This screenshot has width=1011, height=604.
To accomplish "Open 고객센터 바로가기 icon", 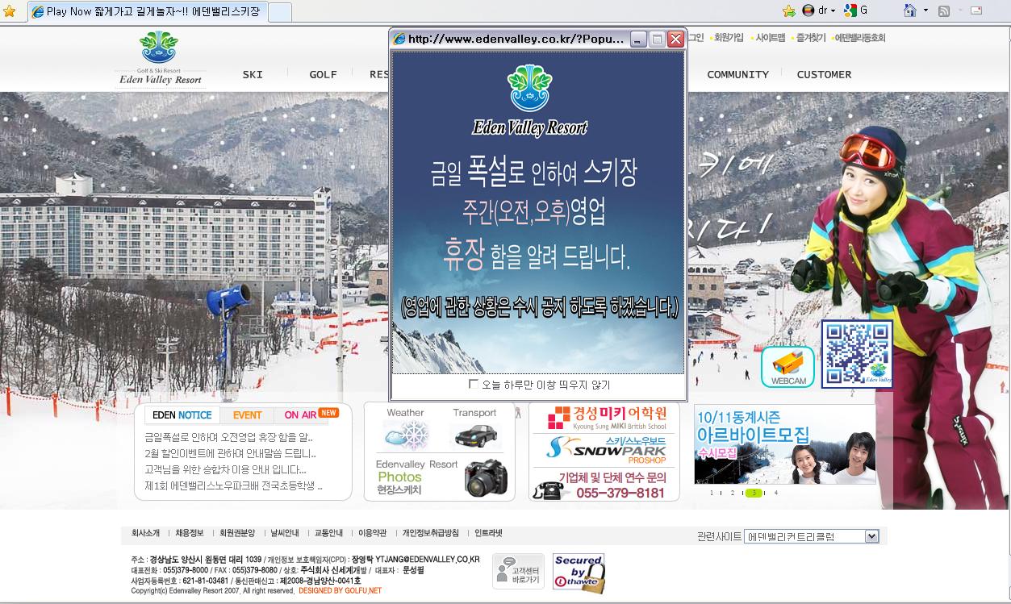I will pyautogui.click(x=517, y=571).
